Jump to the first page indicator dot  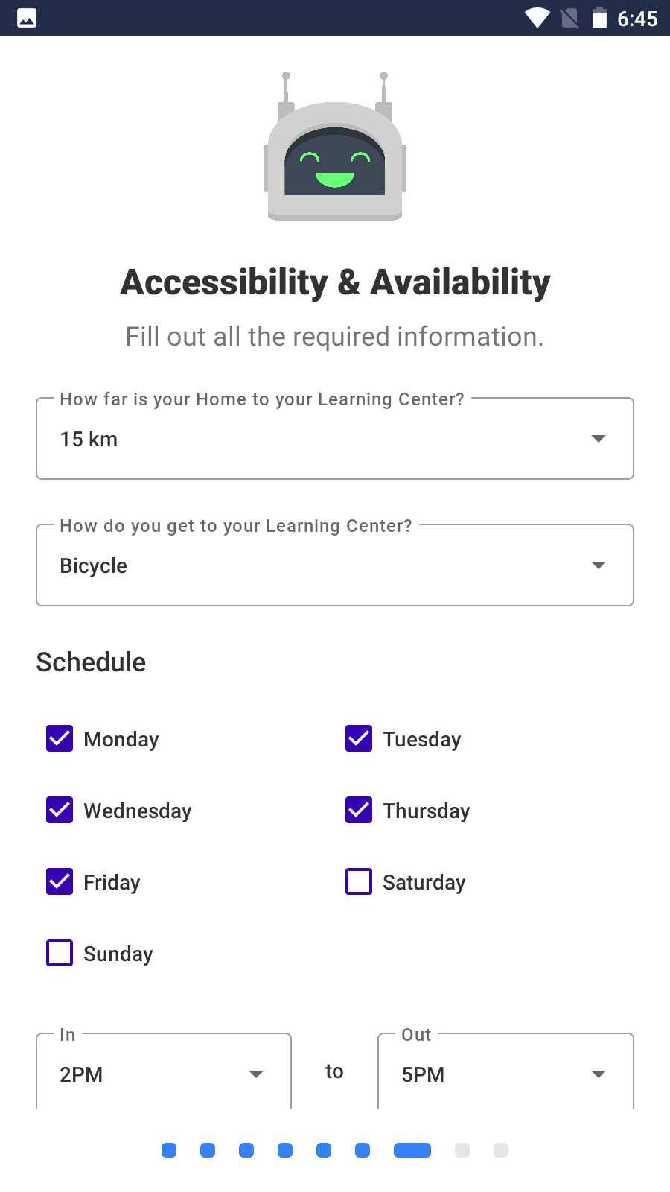(x=169, y=1150)
